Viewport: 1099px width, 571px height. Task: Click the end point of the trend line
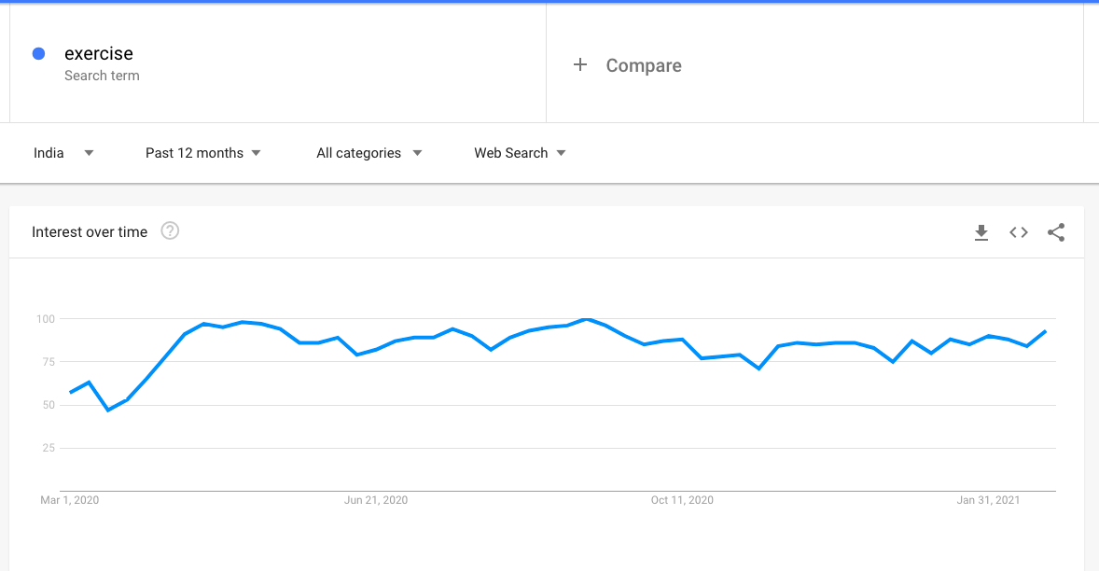click(1046, 331)
